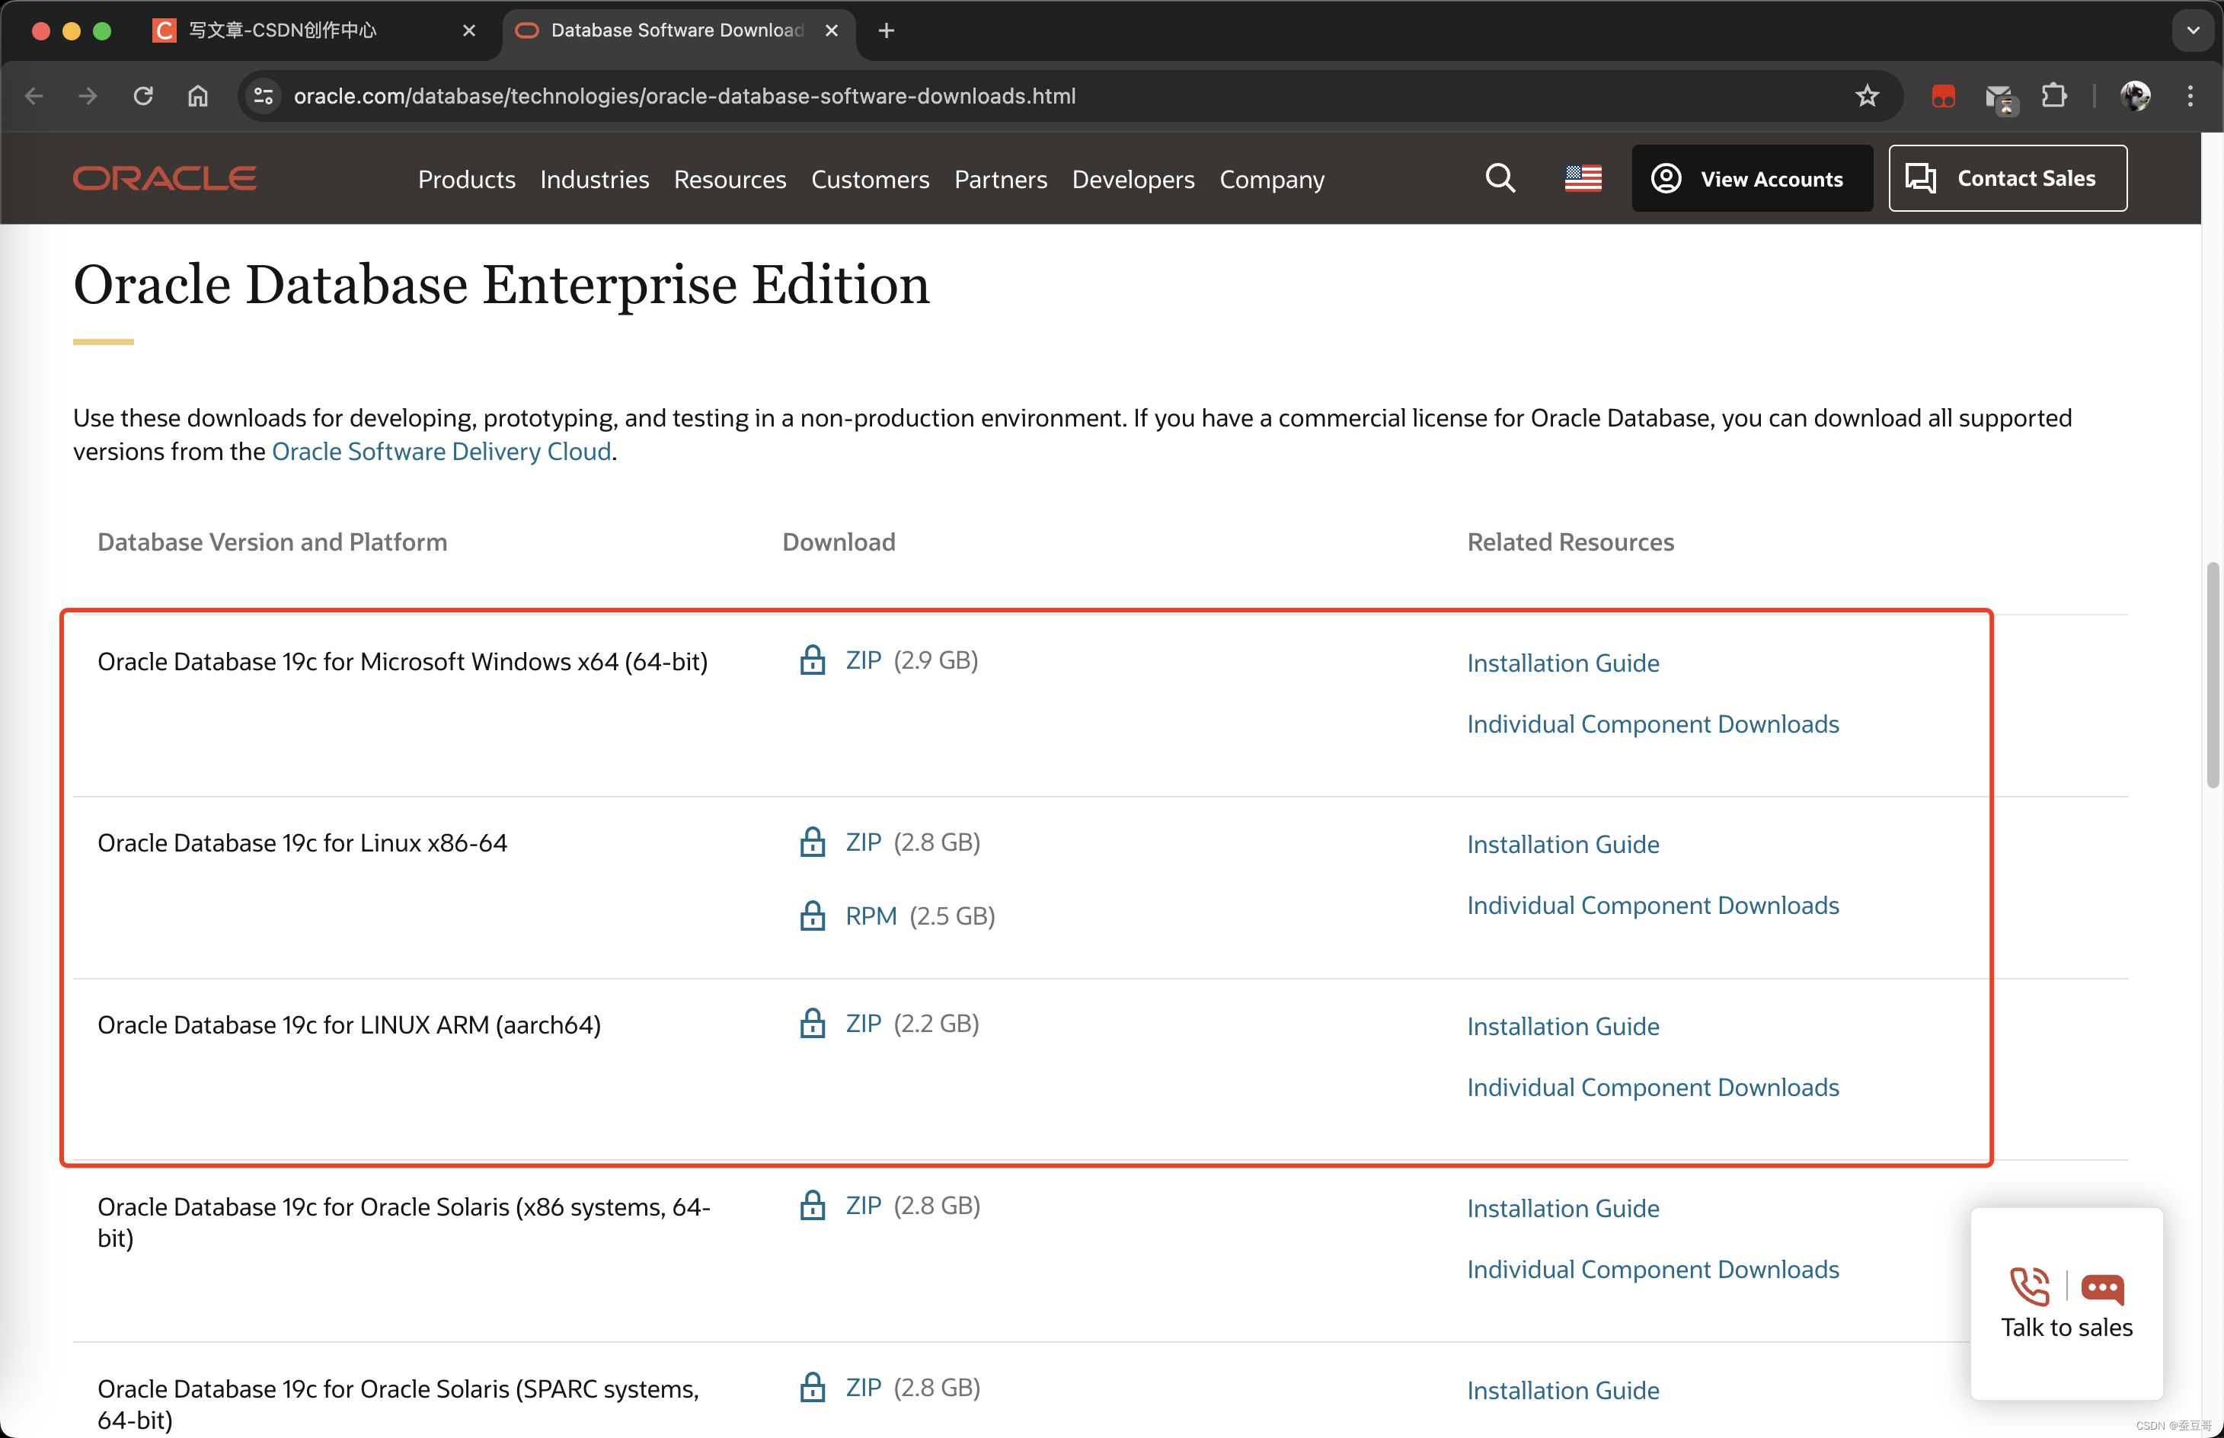Screen dimensions: 2224x1438
Task: Click the browser forward arrow
Action: (88, 96)
